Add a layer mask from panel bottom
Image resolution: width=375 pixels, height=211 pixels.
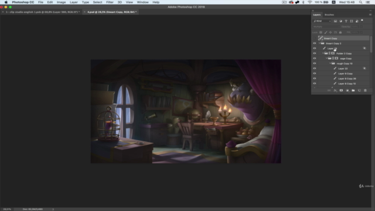click(341, 90)
